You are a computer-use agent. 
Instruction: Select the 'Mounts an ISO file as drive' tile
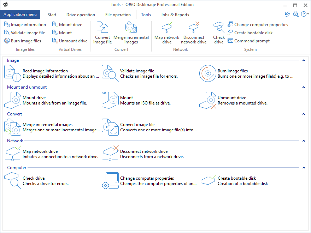[136, 100]
